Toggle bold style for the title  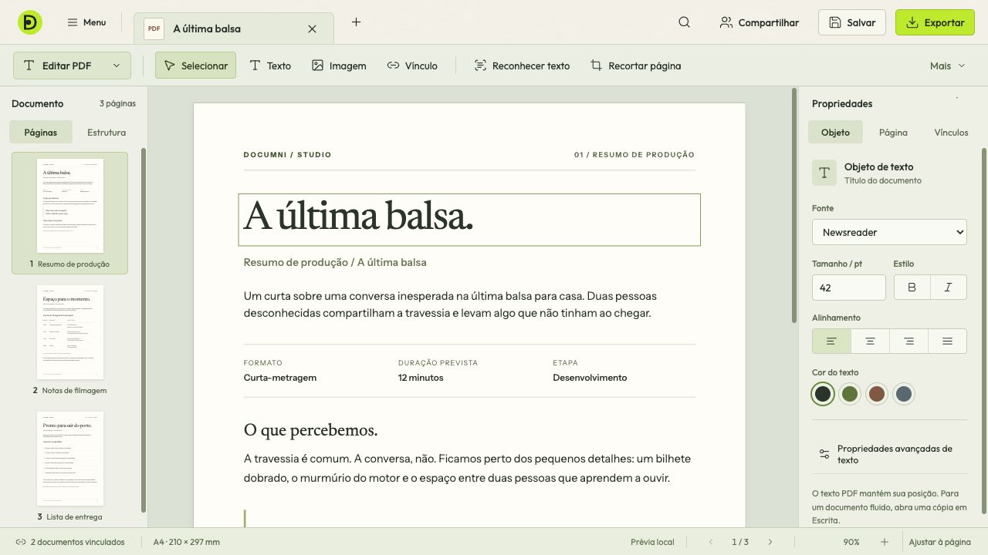click(912, 288)
